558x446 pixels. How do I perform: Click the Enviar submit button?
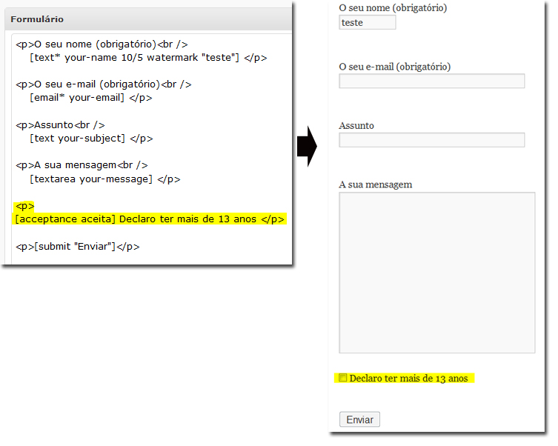(360, 419)
